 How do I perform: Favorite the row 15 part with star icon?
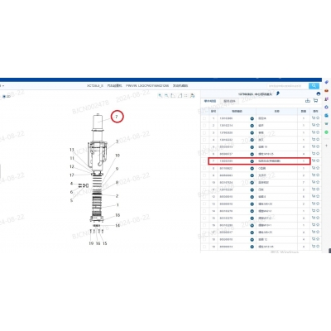click(x=318, y=218)
